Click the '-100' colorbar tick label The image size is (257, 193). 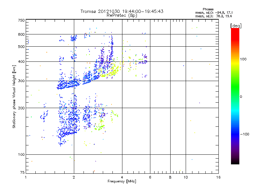pos(244,134)
